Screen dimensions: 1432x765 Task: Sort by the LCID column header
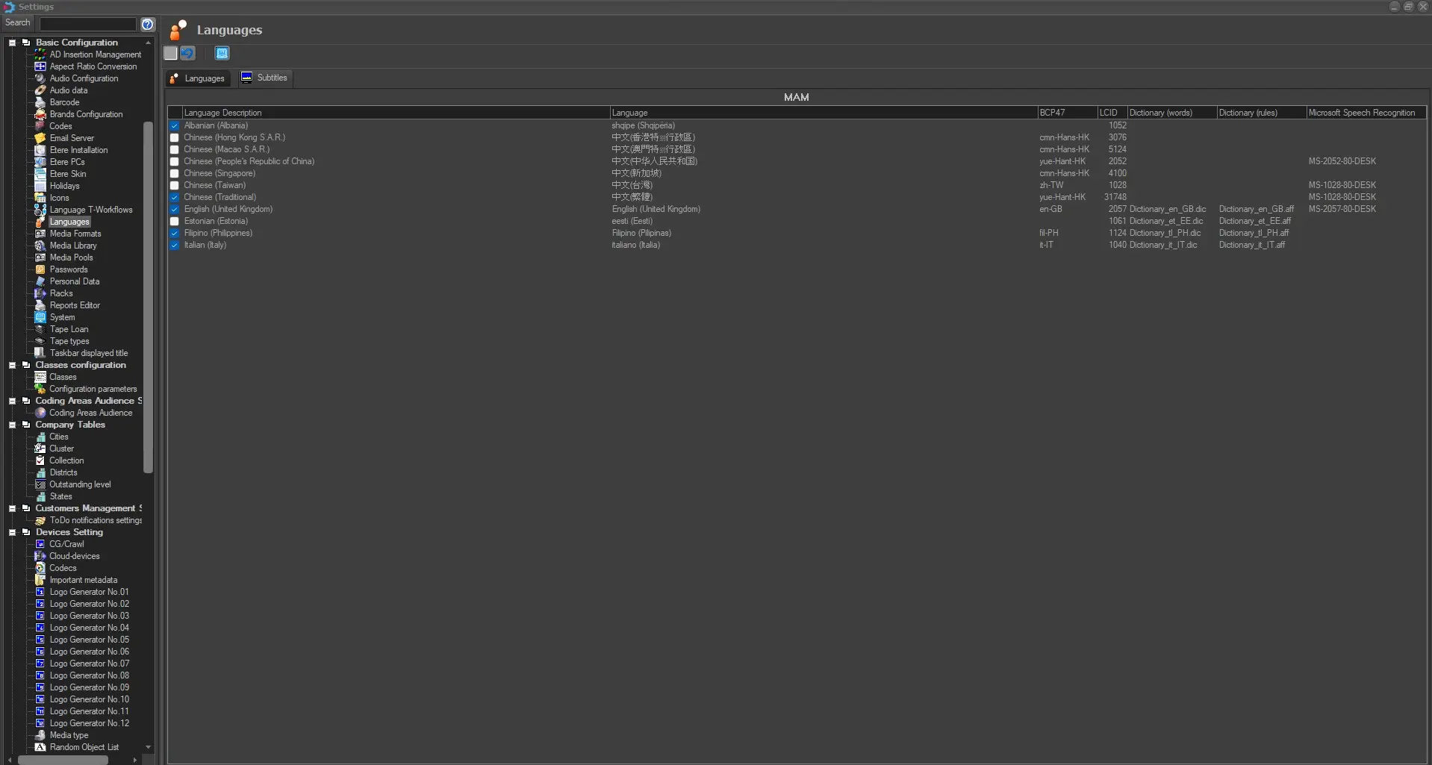1111,113
